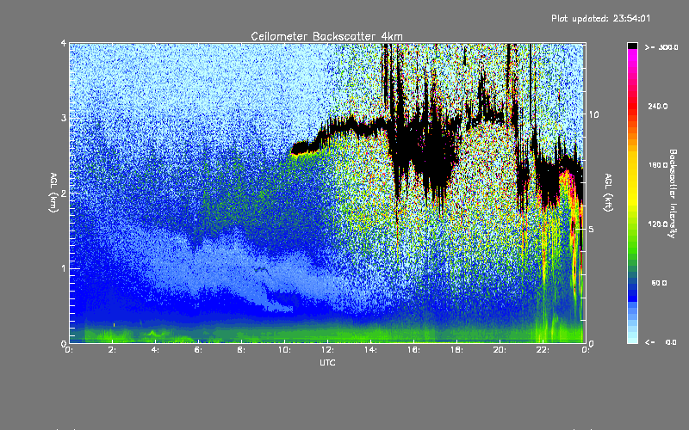Viewport: 689px width, 430px height.
Task: Click the "10:" UTC time tick
Action: [284, 350]
